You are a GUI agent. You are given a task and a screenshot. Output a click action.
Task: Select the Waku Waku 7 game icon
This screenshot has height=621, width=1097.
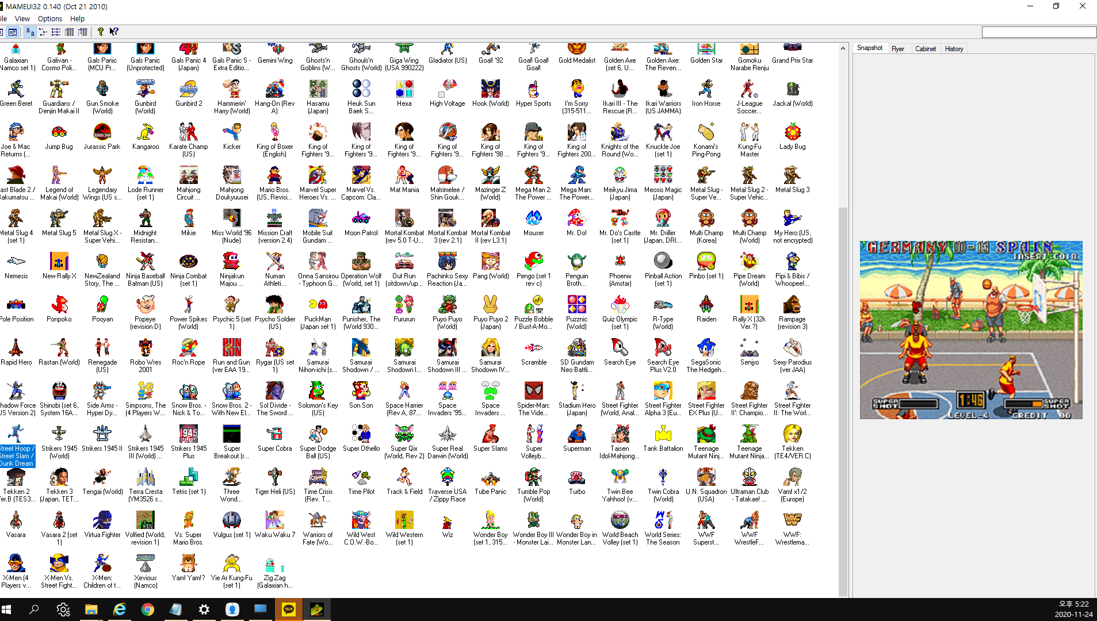275,520
